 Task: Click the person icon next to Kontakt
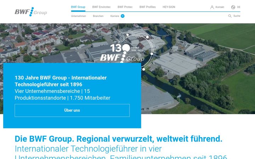point(212,7)
